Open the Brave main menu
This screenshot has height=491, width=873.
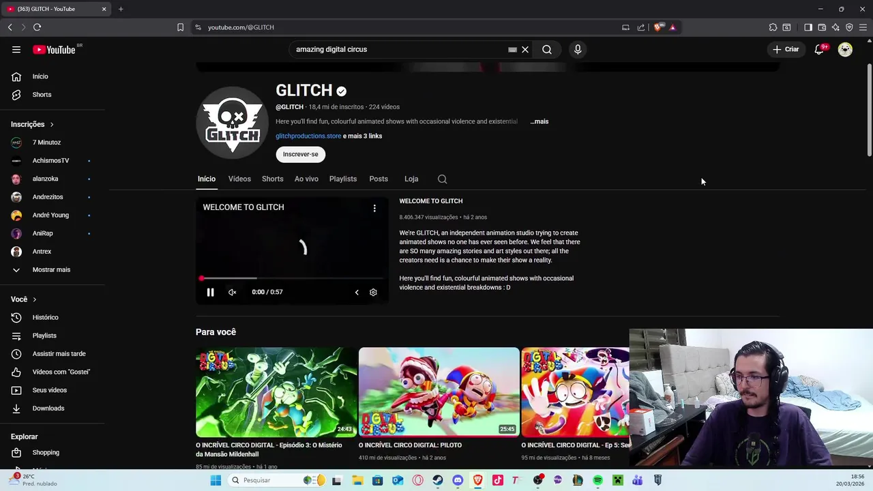click(863, 27)
